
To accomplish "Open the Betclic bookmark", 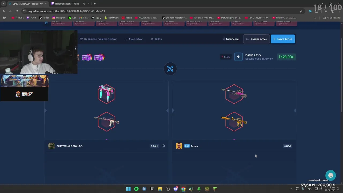I will click(x=126, y=18).
